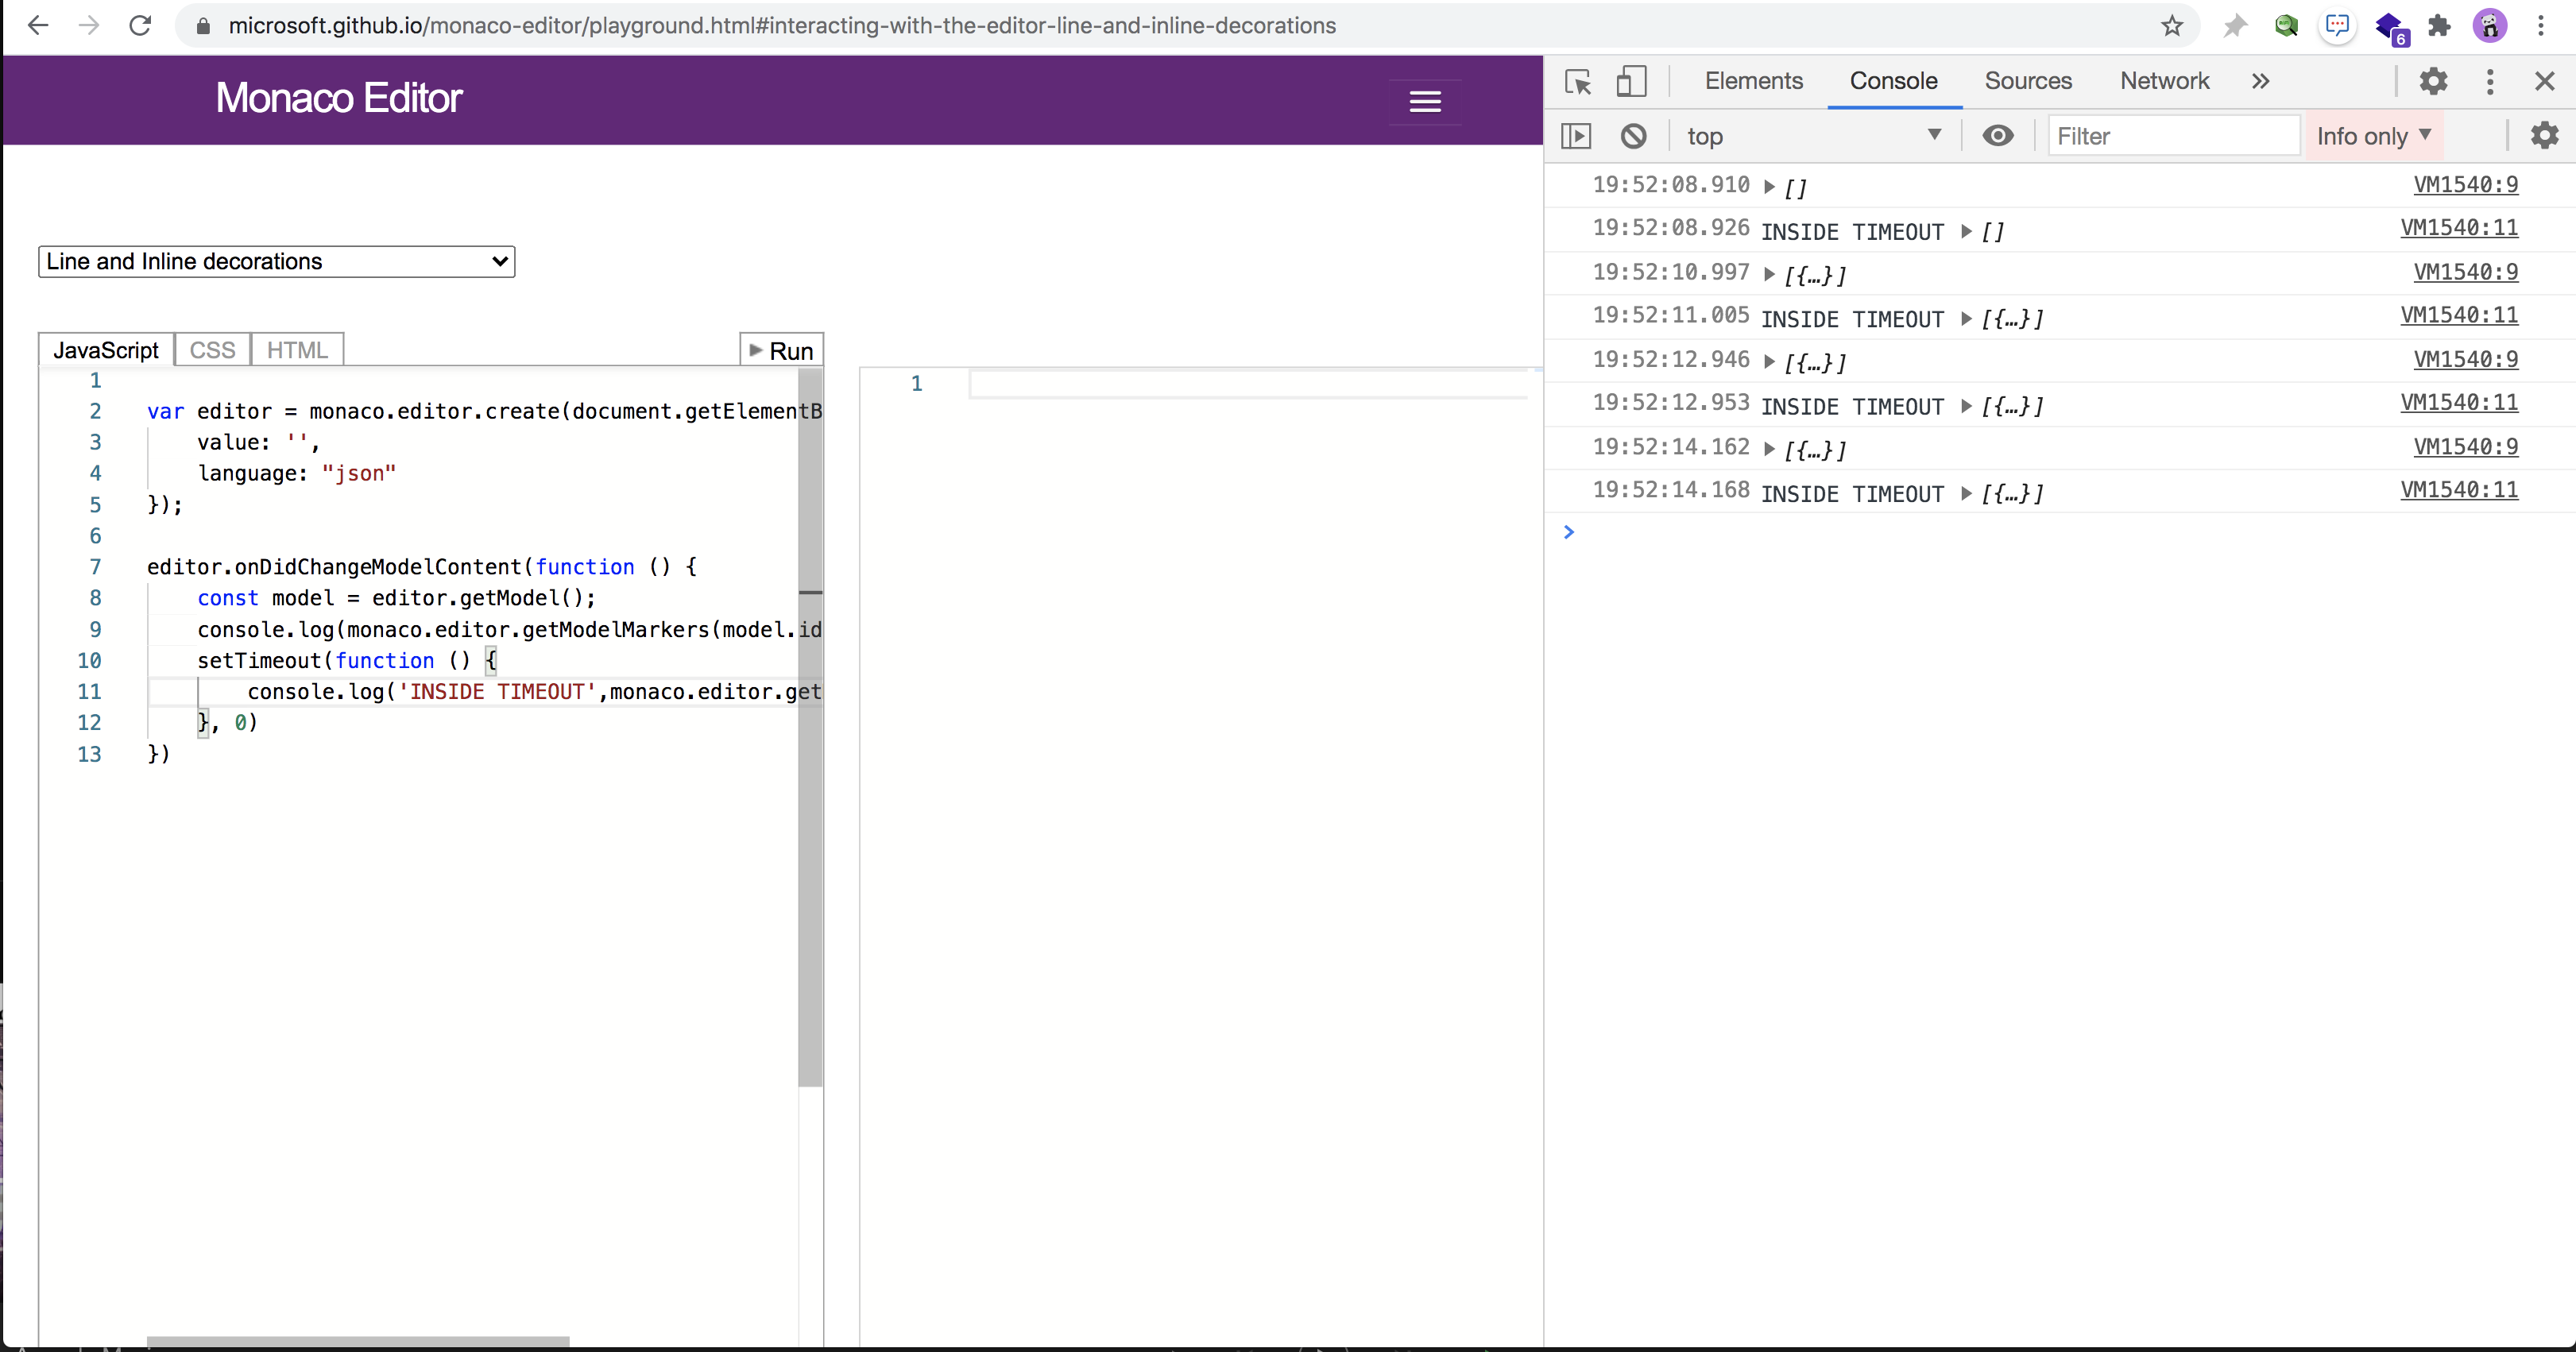This screenshot has width=2576, height=1352.
Task: Show the console sidebar
Action: (x=1575, y=135)
